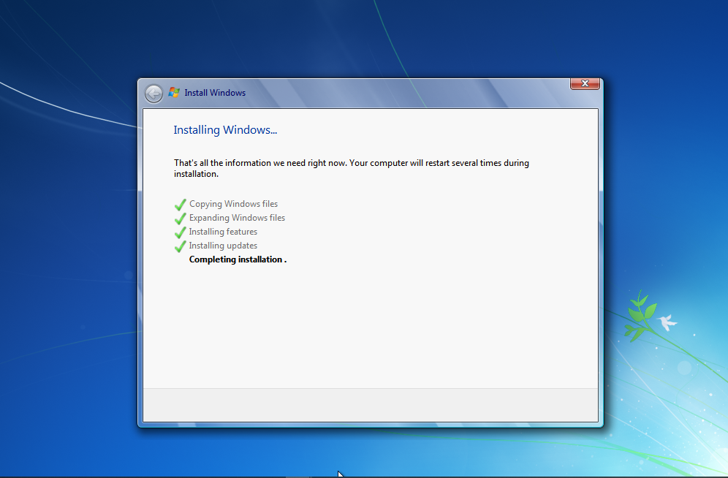This screenshot has height=478, width=728.
Task: Click the Windows flag logo in title bar
Action: [x=174, y=92]
